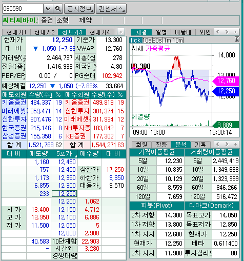Expand the 외국인% label dropdown
The width and height of the screenshot is (244, 261).
pos(94,70)
